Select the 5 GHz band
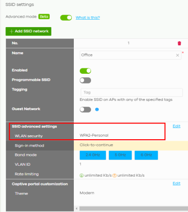Image resolution: width=188 pixels, height=212 pixels. click(120, 155)
